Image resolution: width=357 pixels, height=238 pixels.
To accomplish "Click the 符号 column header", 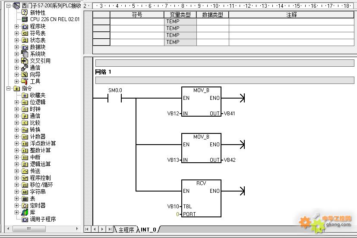I will (137, 15).
